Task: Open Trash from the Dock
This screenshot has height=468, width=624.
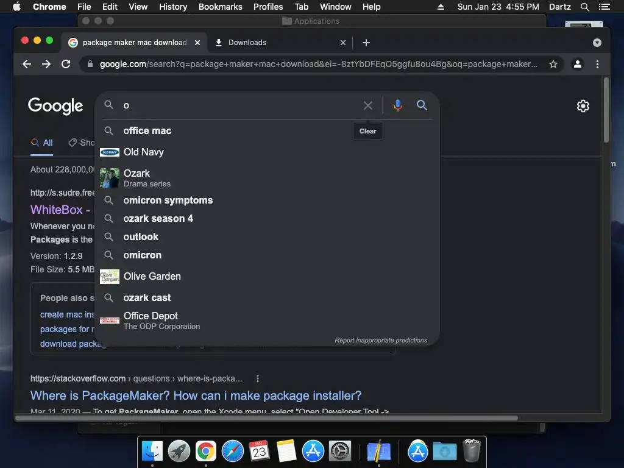Action: point(472,450)
